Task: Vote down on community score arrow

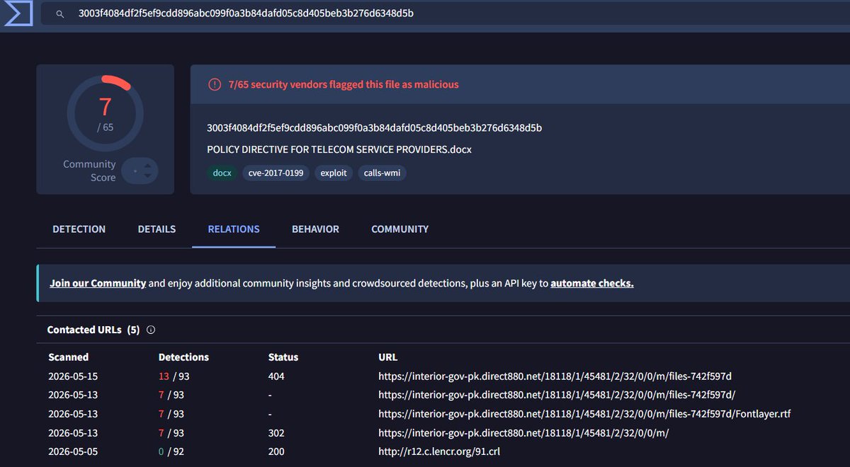Action: [147, 175]
